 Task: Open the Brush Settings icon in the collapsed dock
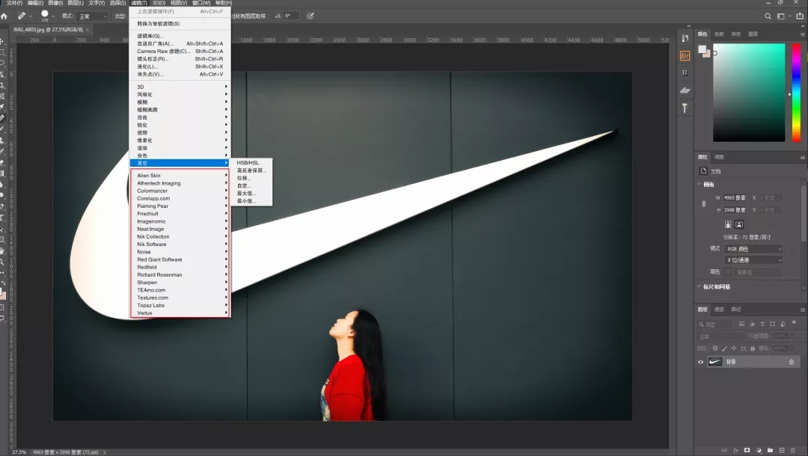(x=685, y=108)
